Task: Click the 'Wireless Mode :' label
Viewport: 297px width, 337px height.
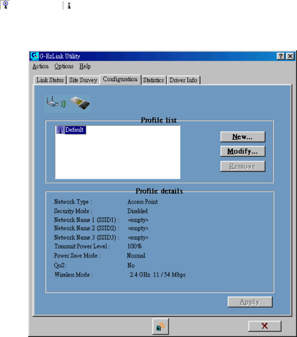Action: click(74, 275)
